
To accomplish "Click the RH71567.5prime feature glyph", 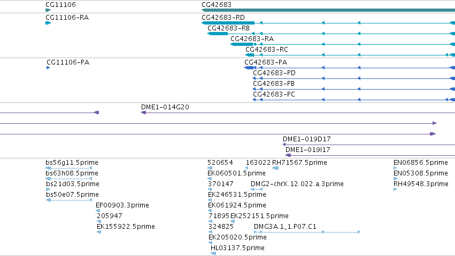I will [x=275, y=168].
